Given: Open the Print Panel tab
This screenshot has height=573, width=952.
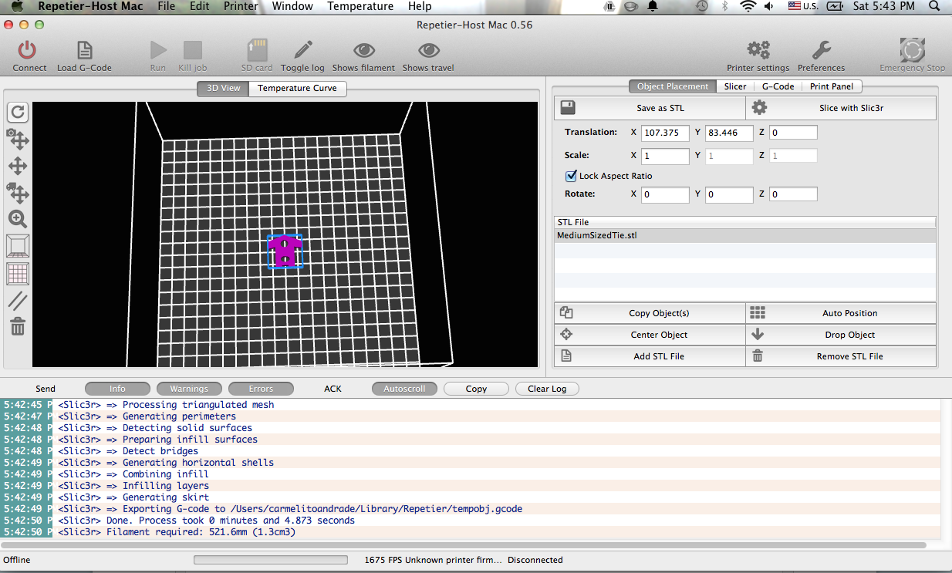Looking at the screenshot, I should [x=831, y=86].
